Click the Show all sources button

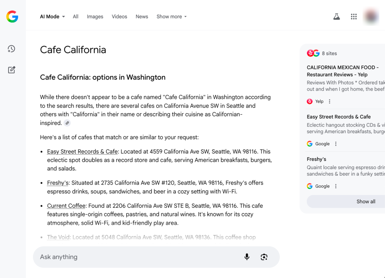pyautogui.click(x=346, y=202)
